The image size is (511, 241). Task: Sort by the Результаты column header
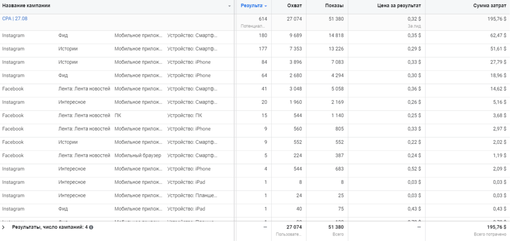tap(252, 5)
